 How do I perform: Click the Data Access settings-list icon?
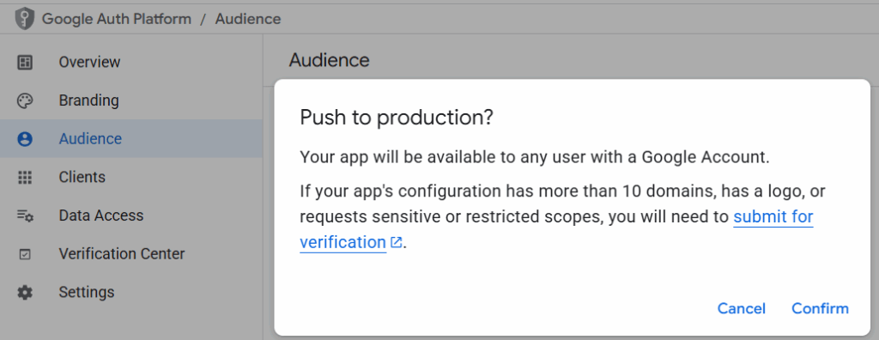pos(25,216)
